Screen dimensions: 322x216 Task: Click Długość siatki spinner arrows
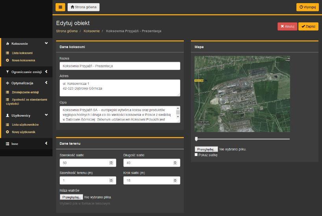point(175,163)
